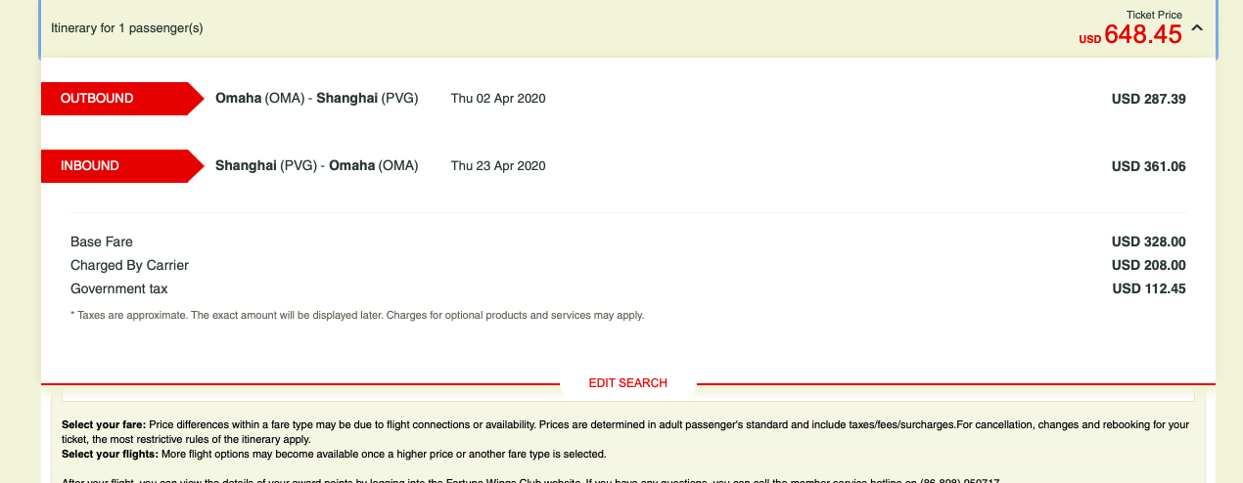
Task: Click the USD 208.00 carrier charge amount
Action: tap(1148, 265)
